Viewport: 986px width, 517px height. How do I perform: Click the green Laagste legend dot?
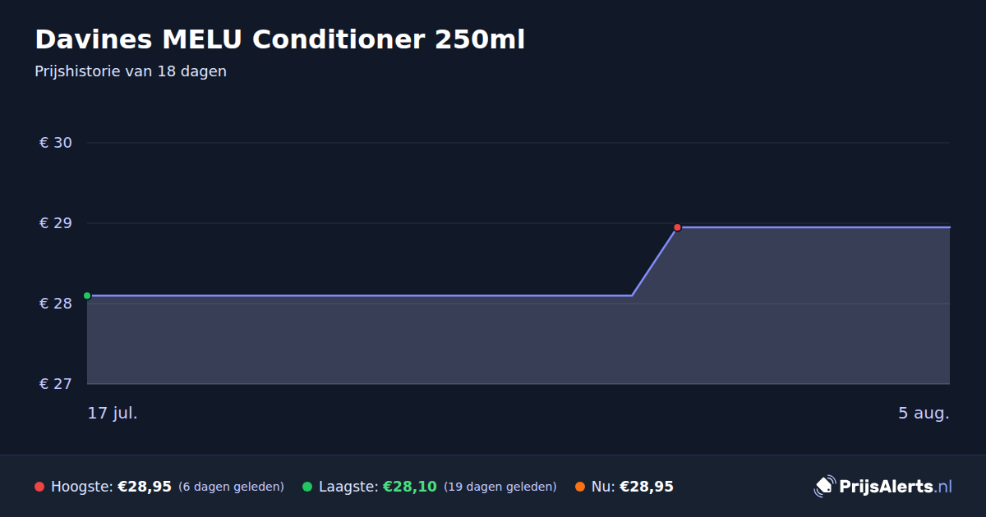(307, 487)
